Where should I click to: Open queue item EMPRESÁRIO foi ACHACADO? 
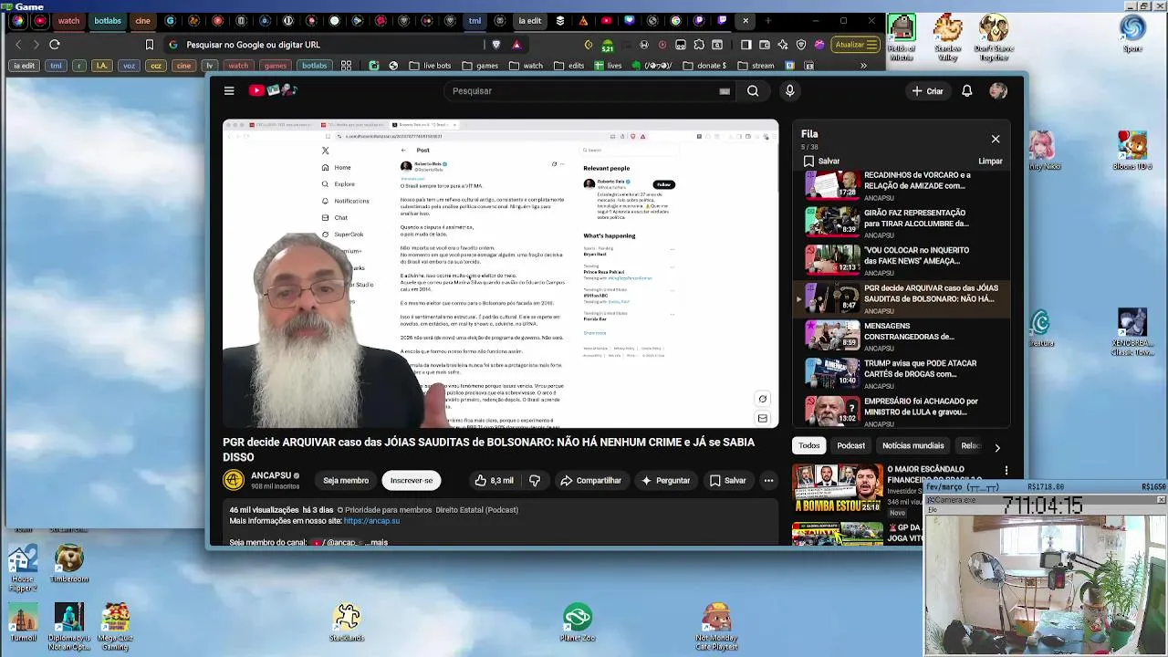(x=903, y=410)
